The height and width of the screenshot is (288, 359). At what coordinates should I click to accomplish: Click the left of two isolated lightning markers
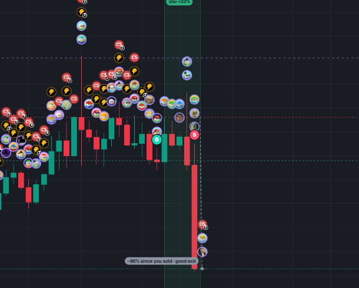click(x=52, y=92)
